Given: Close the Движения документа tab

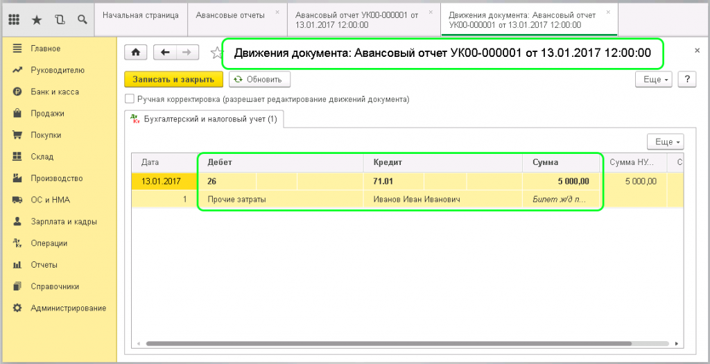Looking at the screenshot, I should [x=608, y=12].
